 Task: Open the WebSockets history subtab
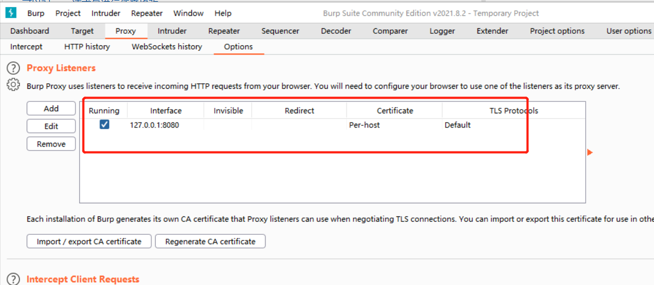[x=167, y=47]
